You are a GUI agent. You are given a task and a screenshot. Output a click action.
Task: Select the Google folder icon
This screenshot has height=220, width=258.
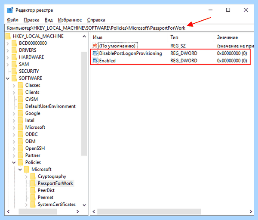coord(21,113)
